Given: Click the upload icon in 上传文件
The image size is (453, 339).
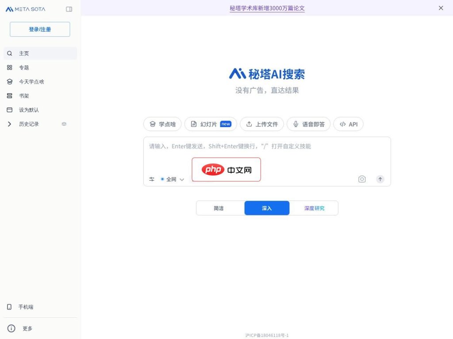Looking at the screenshot, I should click(x=249, y=124).
